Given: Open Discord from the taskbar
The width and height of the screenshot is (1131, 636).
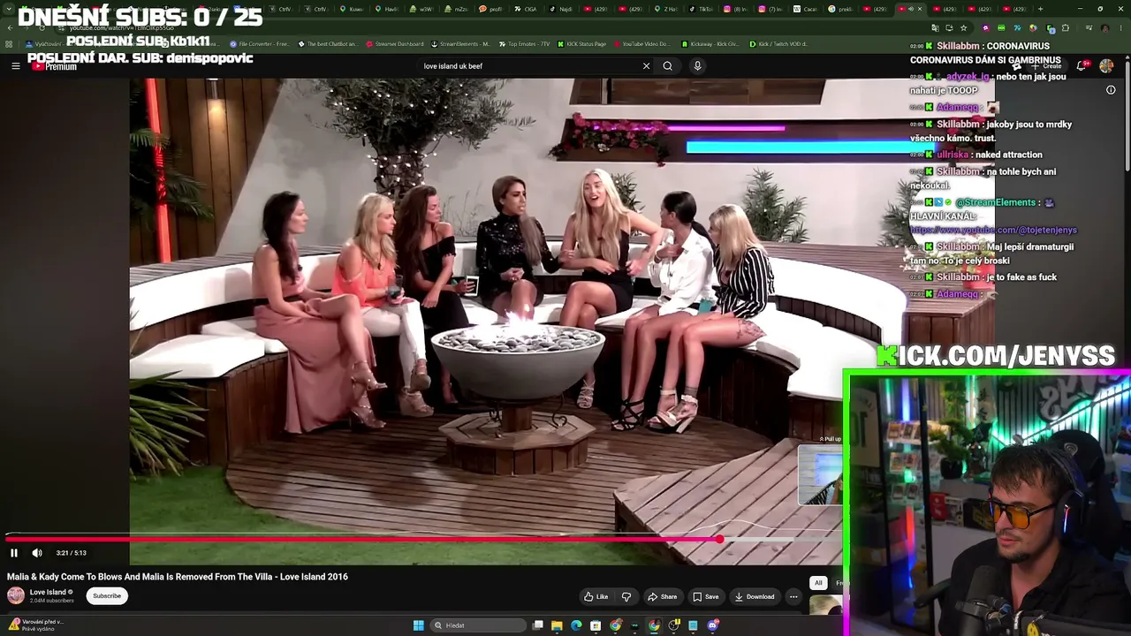Looking at the screenshot, I should click(x=712, y=625).
